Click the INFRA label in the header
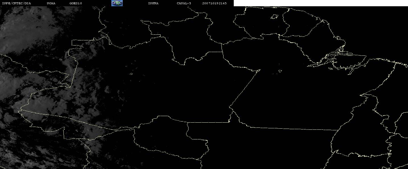This screenshot has width=408, height=169. tap(153, 3)
